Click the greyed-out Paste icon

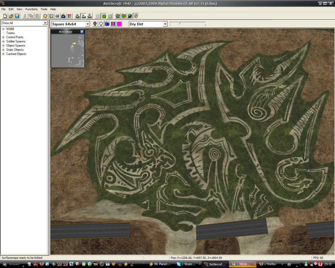(37, 16)
